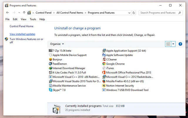
Task: Select Microsoft Office Professional Plus 2013 text
Action: [x=129, y=73]
